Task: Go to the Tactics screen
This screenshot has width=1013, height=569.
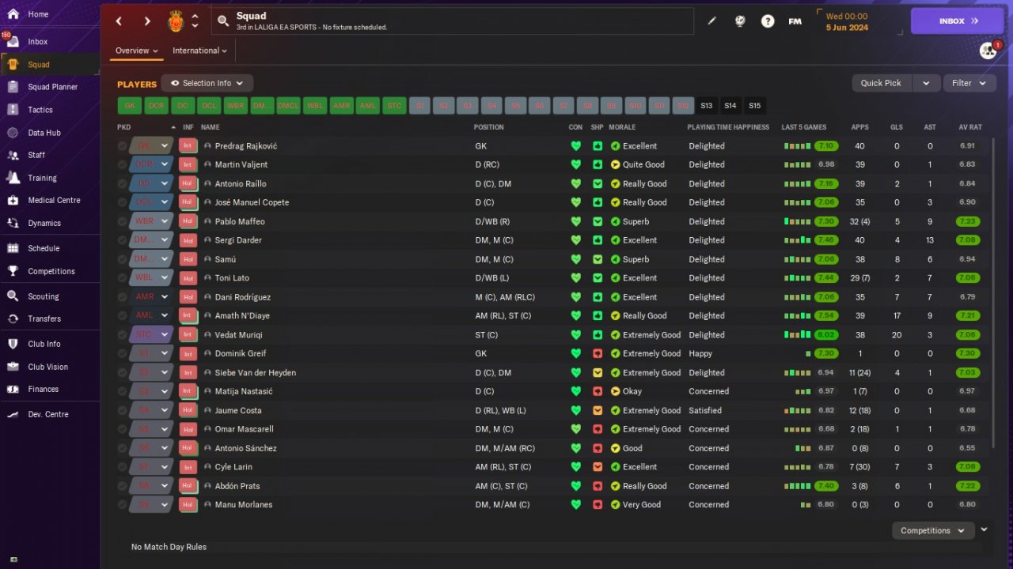Action: tap(40, 110)
